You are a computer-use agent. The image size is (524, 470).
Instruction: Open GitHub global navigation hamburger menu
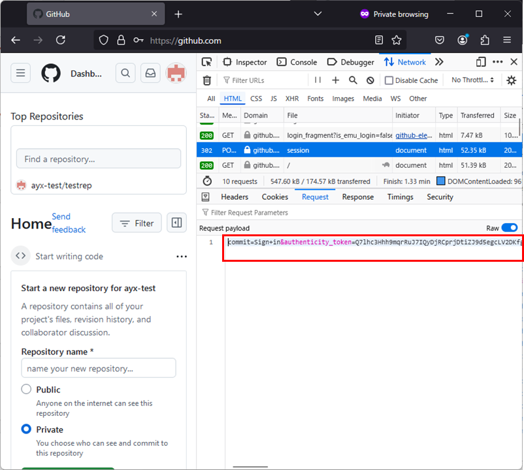tap(21, 72)
